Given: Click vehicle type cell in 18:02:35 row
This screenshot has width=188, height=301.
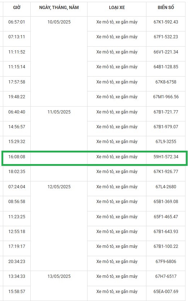Looking at the screenshot, I should pos(117,172).
